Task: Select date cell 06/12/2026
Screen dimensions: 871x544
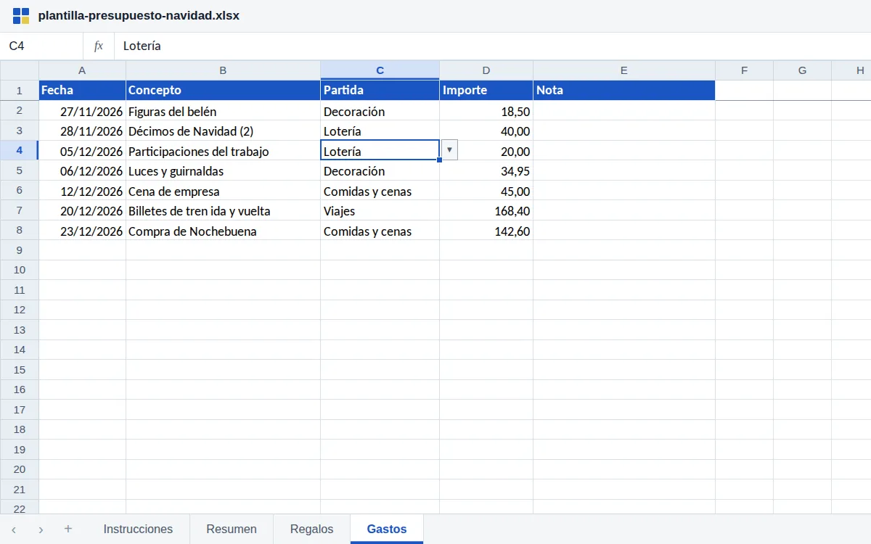Action: [82, 170]
